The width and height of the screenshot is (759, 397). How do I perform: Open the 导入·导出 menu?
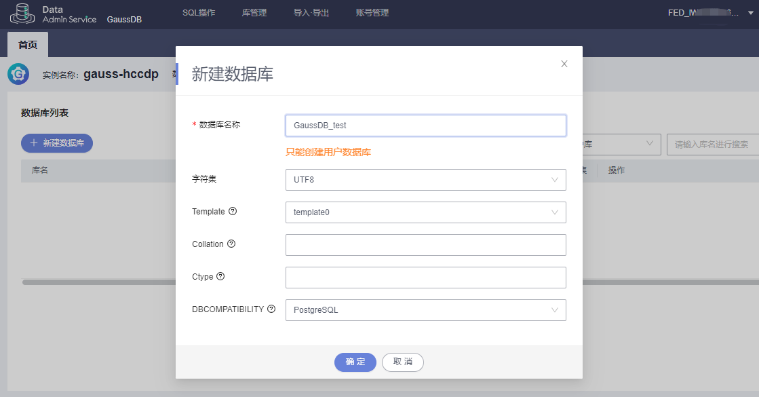[311, 13]
